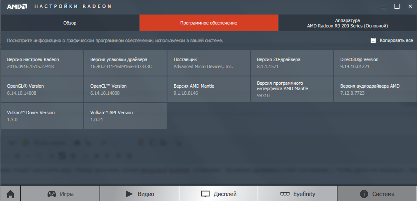417x201 pixels.
Task: Click the value 1.3.0
Action: [12, 120]
